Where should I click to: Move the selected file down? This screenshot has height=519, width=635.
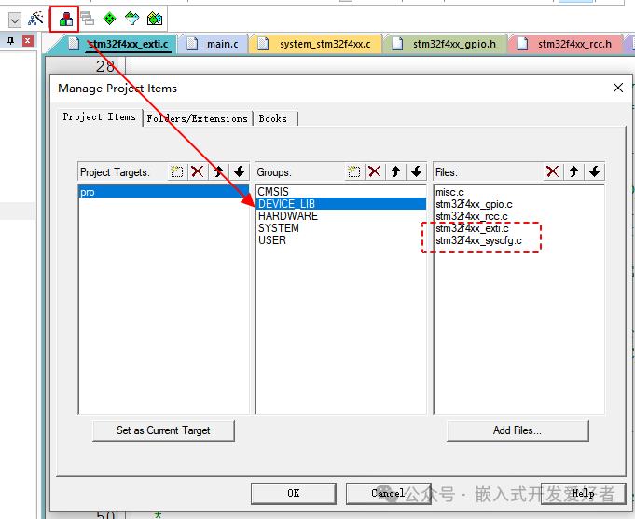coord(594,171)
